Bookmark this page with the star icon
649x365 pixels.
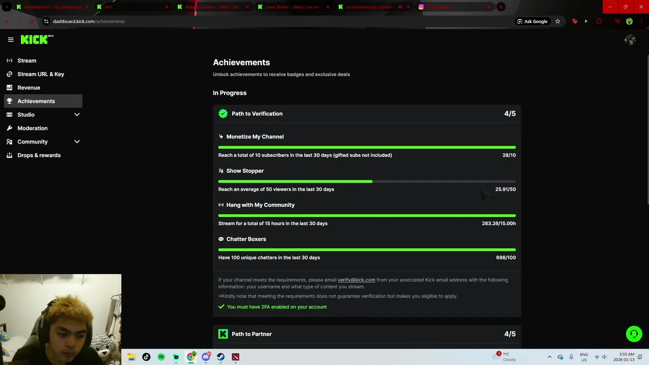558,21
